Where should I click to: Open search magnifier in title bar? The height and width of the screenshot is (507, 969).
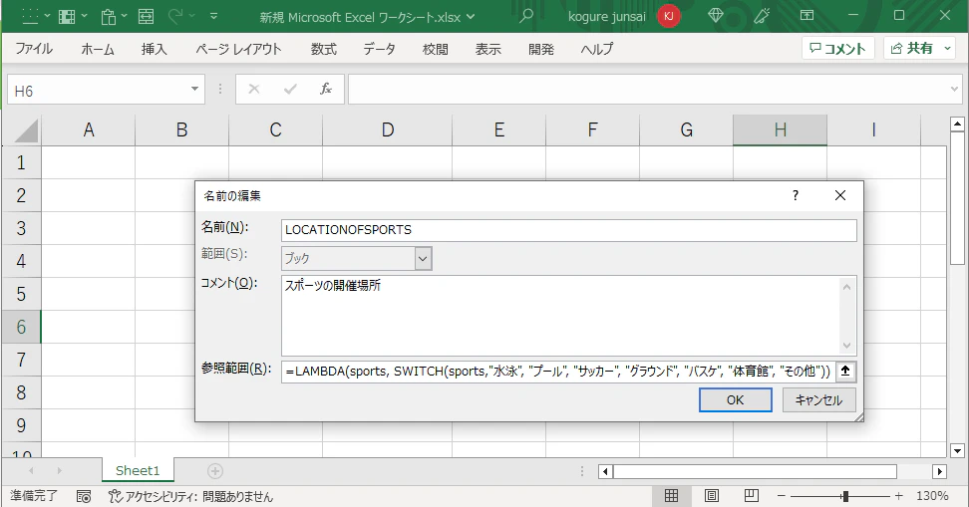526,16
